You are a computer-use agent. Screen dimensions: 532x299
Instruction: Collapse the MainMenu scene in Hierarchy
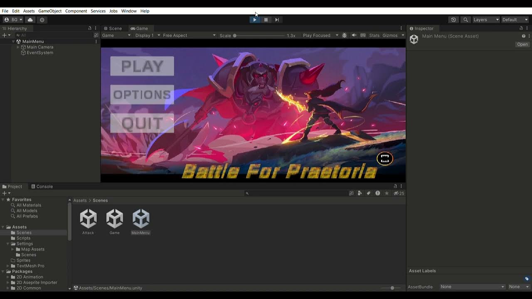[13, 42]
